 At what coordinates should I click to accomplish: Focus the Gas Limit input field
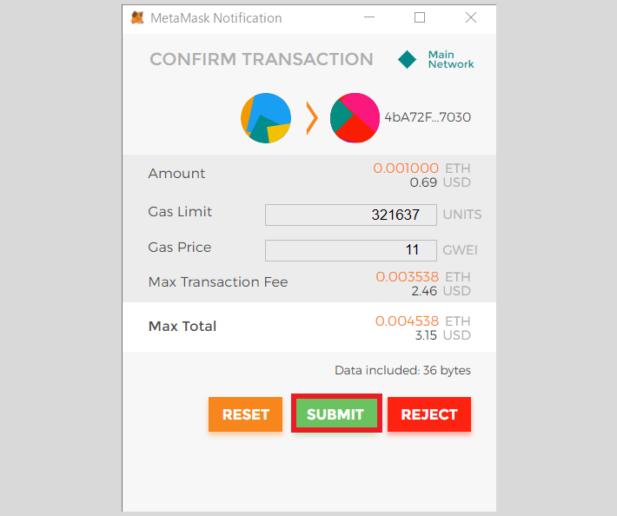coord(350,215)
